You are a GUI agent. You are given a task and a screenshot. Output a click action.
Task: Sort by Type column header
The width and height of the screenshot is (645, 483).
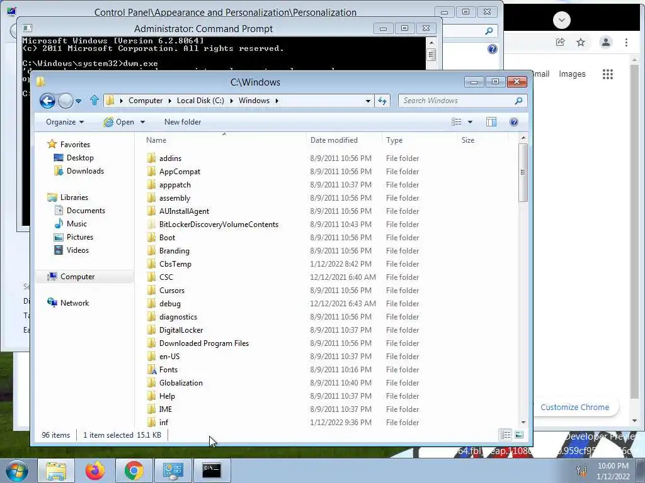394,140
